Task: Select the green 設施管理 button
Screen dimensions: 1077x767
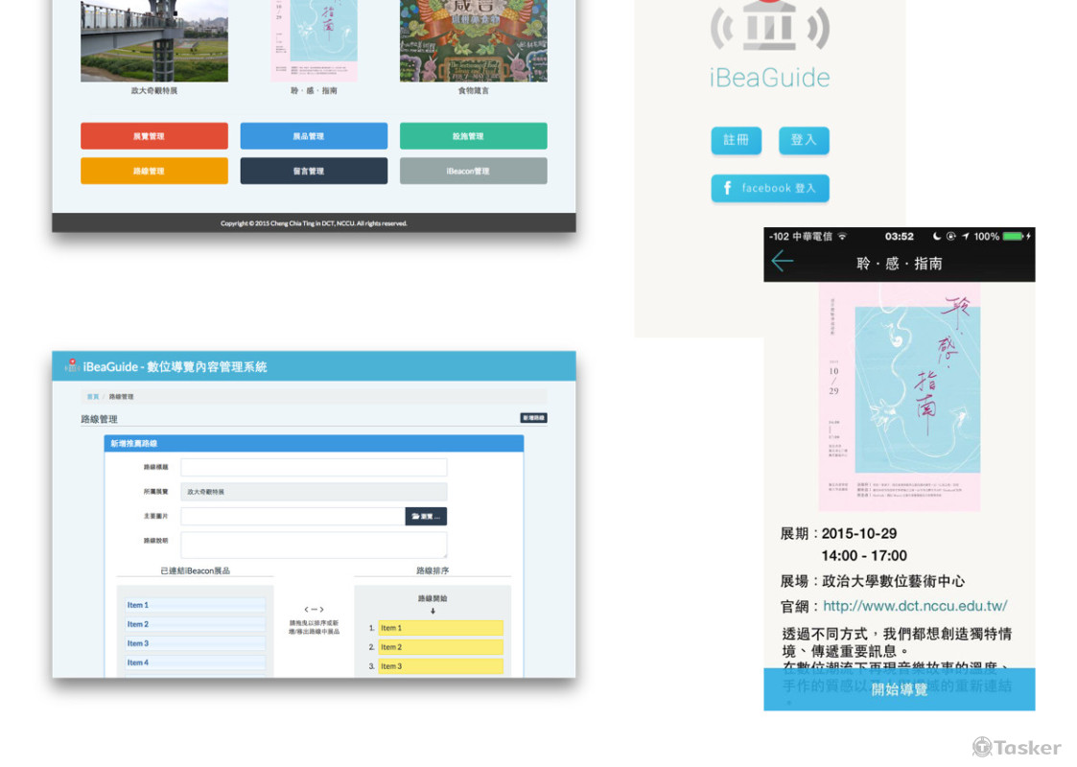Action: coord(473,136)
